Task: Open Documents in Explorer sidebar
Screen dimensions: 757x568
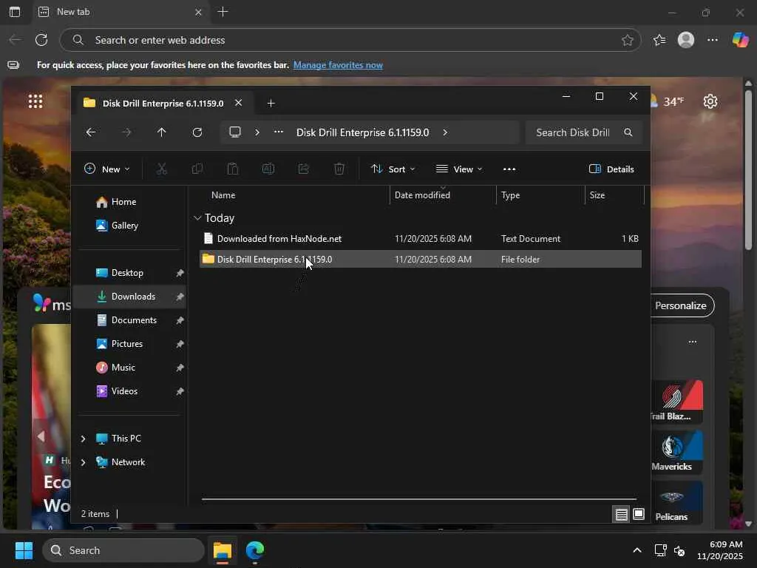Action: (129, 320)
